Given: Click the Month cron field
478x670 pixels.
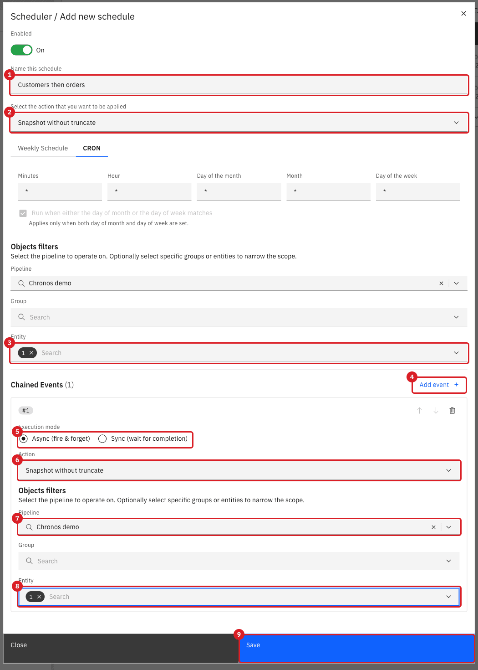Looking at the screenshot, I should [328, 191].
